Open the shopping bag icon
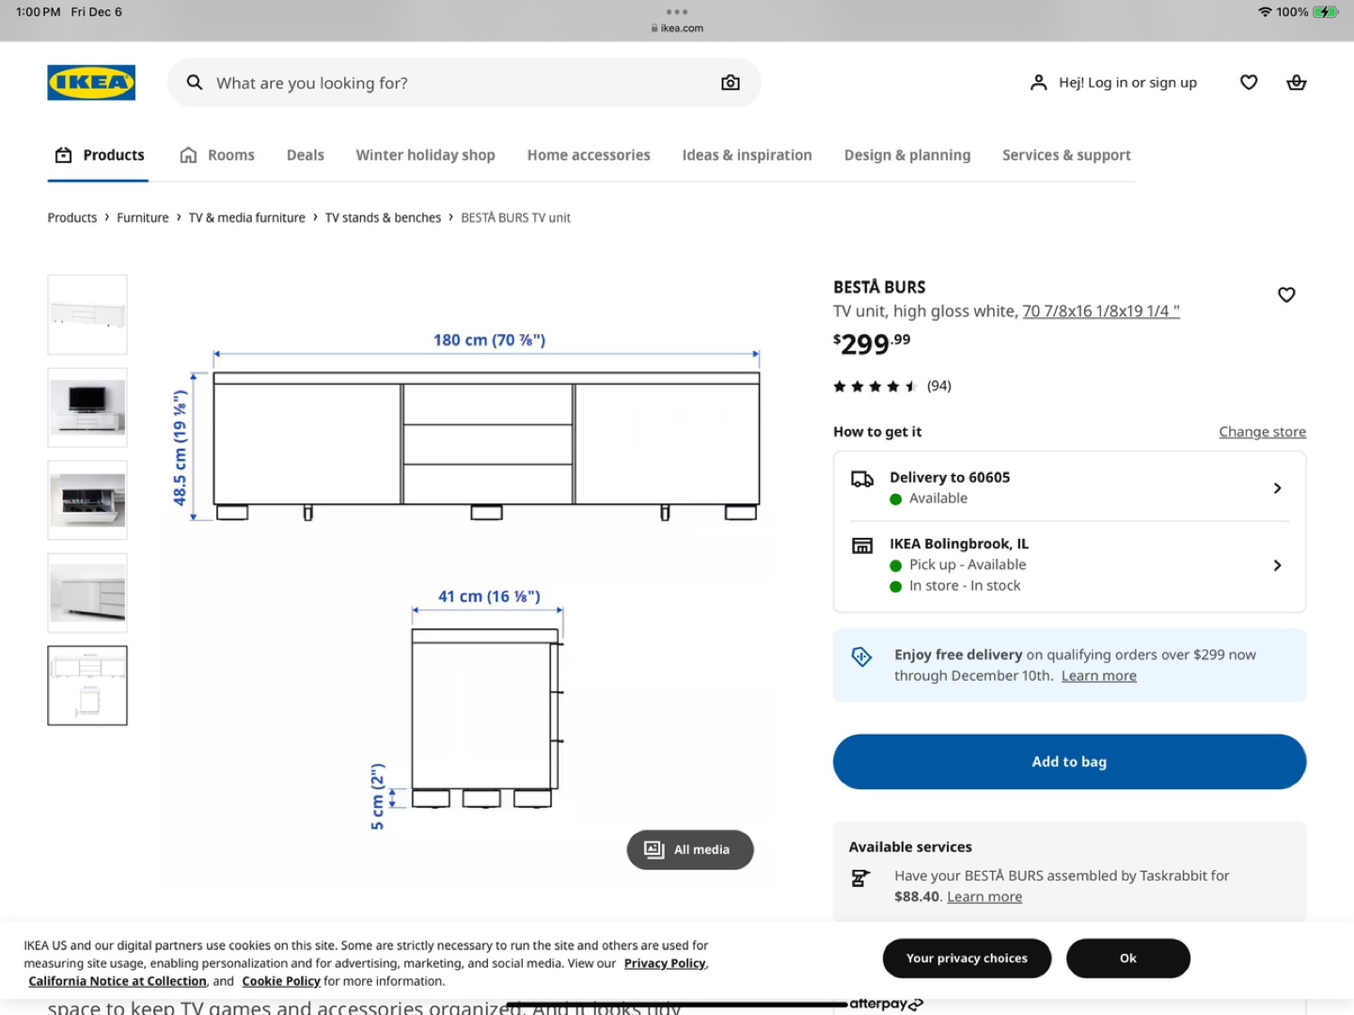This screenshot has height=1015, width=1354. pyautogui.click(x=1297, y=83)
